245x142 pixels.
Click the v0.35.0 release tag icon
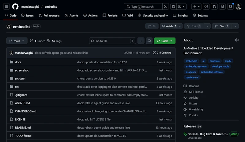pos(185,134)
